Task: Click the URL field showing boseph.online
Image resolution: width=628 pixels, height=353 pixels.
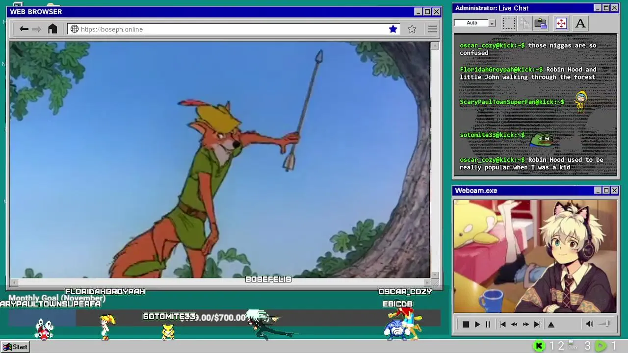Action: point(233,29)
